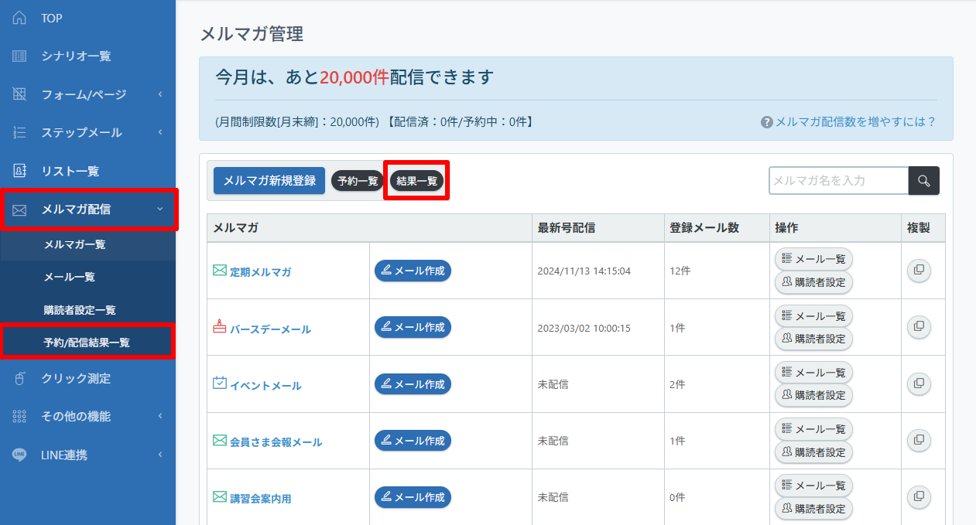
Task: Click メール作成 for バースデーメール
Action: pyautogui.click(x=413, y=327)
